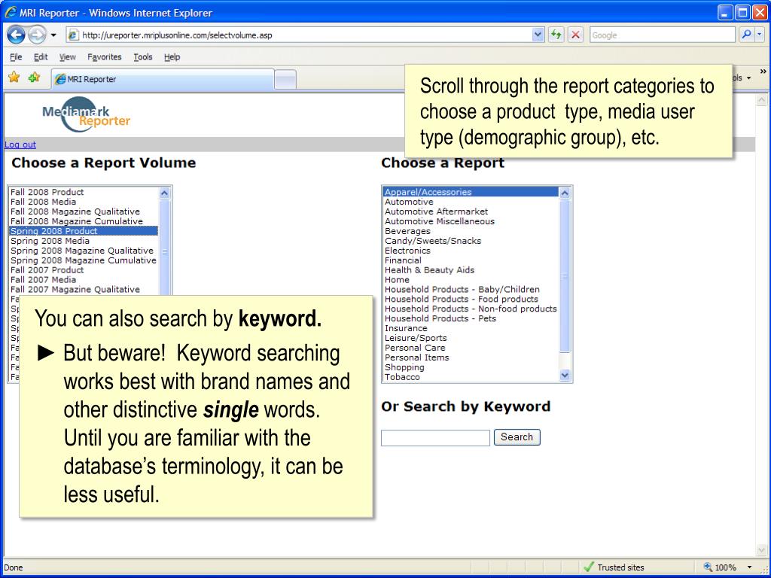Select the Shopping report
The height and width of the screenshot is (578, 771).
(471, 367)
